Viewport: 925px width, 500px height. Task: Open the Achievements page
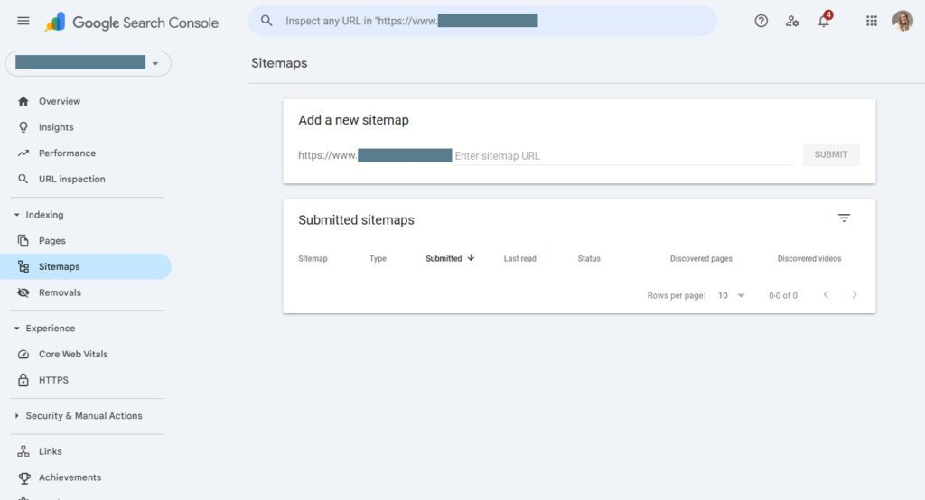(70, 477)
